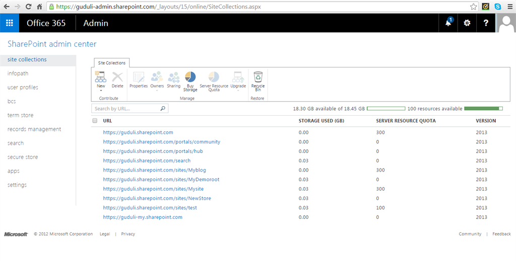Go back in the browser

point(6,7)
